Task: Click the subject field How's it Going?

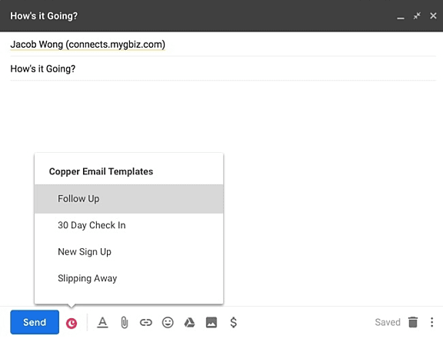Action: [223, 68]
